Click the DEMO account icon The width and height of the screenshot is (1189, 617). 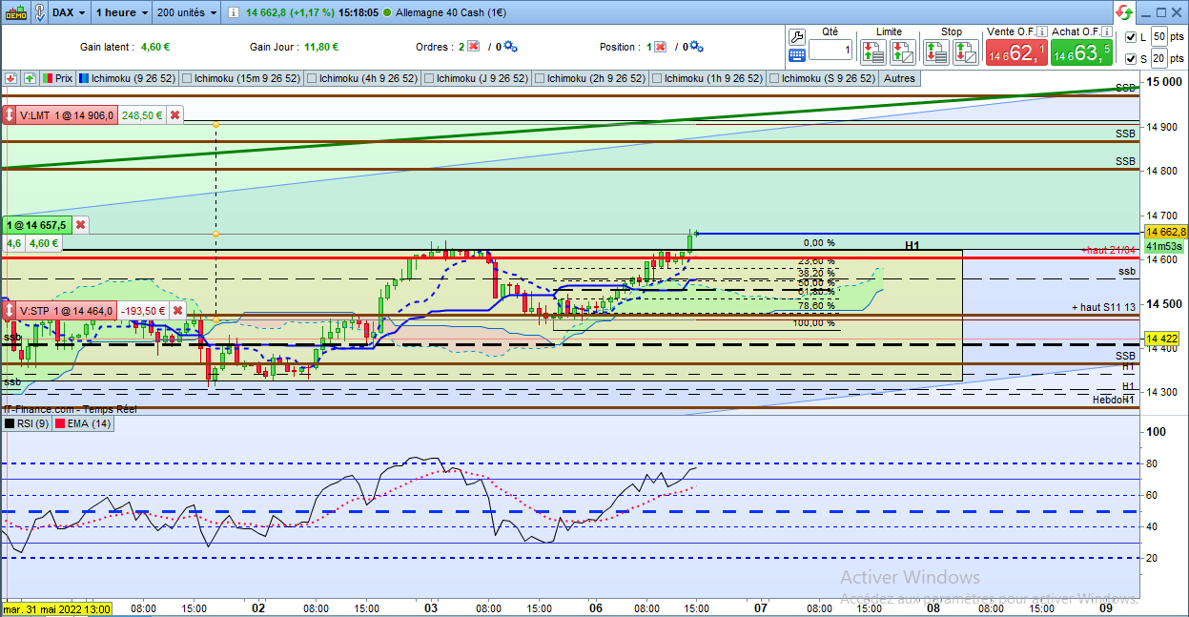click(x=15, y=13)
